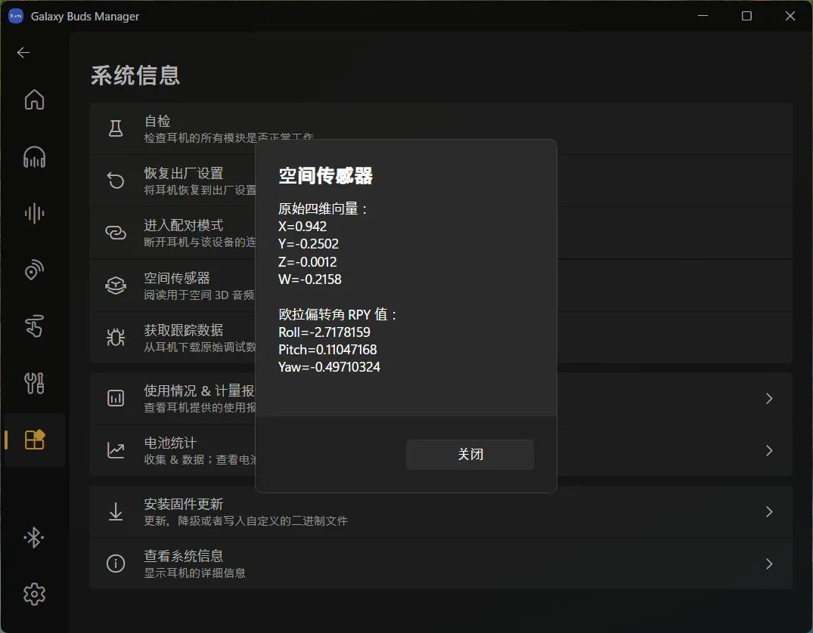Click the Galaxy Buds Manager app logo
Viewport: 813px width, 633px height.
[16, 16]
